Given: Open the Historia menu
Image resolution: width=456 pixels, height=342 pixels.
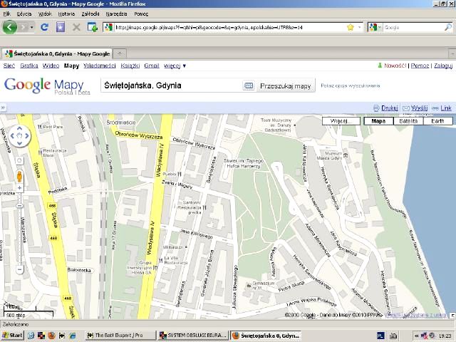Looking at the screenshot, I should coord(66,14).
